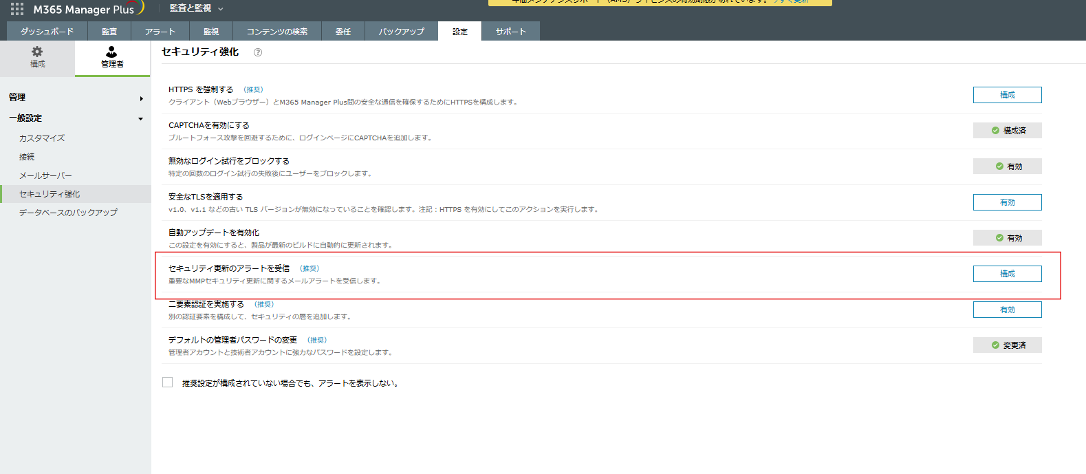Collapse the 一般設定 sidebar section
This screenshot has width=1086, height=474.
[x=75, y=118]
